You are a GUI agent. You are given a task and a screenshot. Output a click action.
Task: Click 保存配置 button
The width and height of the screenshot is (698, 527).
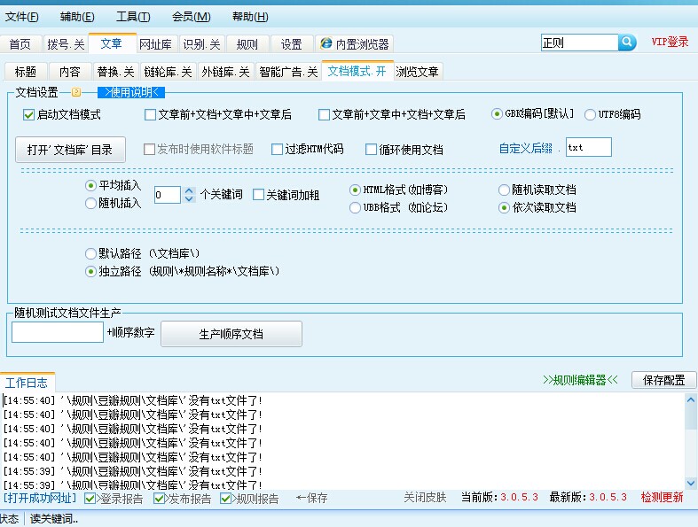coord(663,380)
